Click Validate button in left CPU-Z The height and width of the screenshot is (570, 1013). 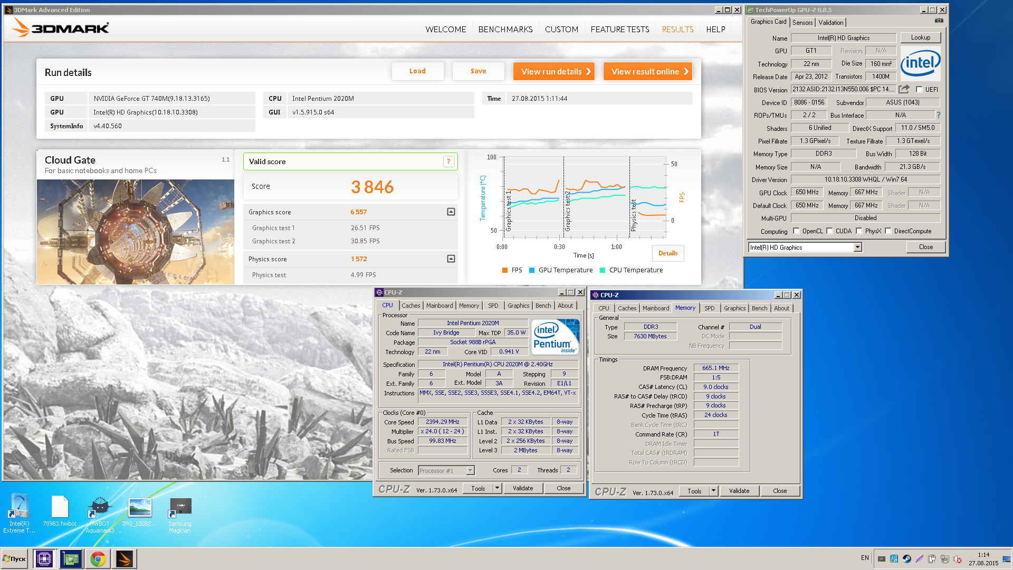click(x=523, y=488)
